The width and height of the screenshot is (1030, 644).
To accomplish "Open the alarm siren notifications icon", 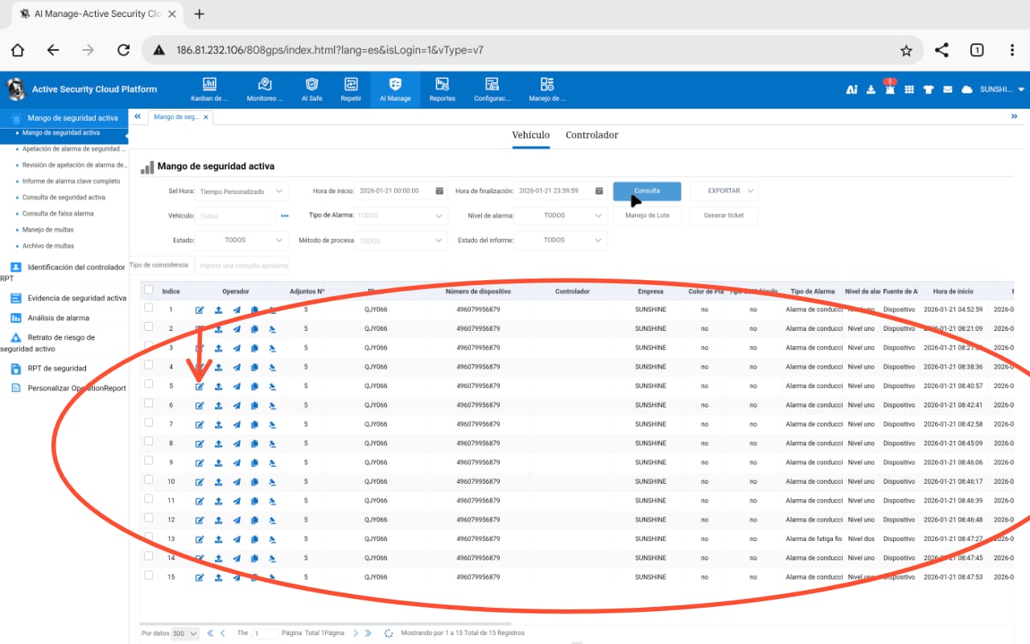I will (890, 89).
